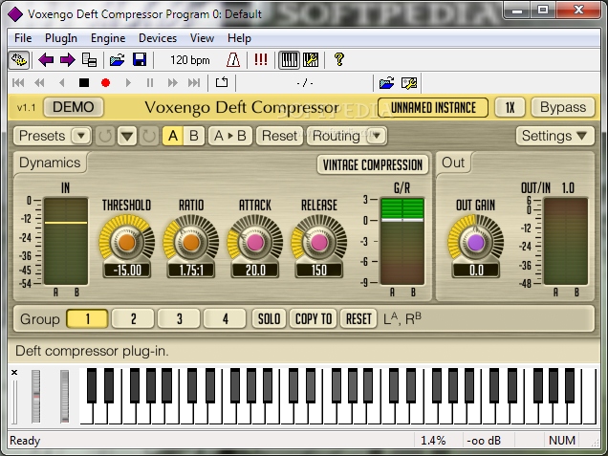Go to previous program with left purple arrow
This screenshot has width=608, height=456.
click(46, 60)
